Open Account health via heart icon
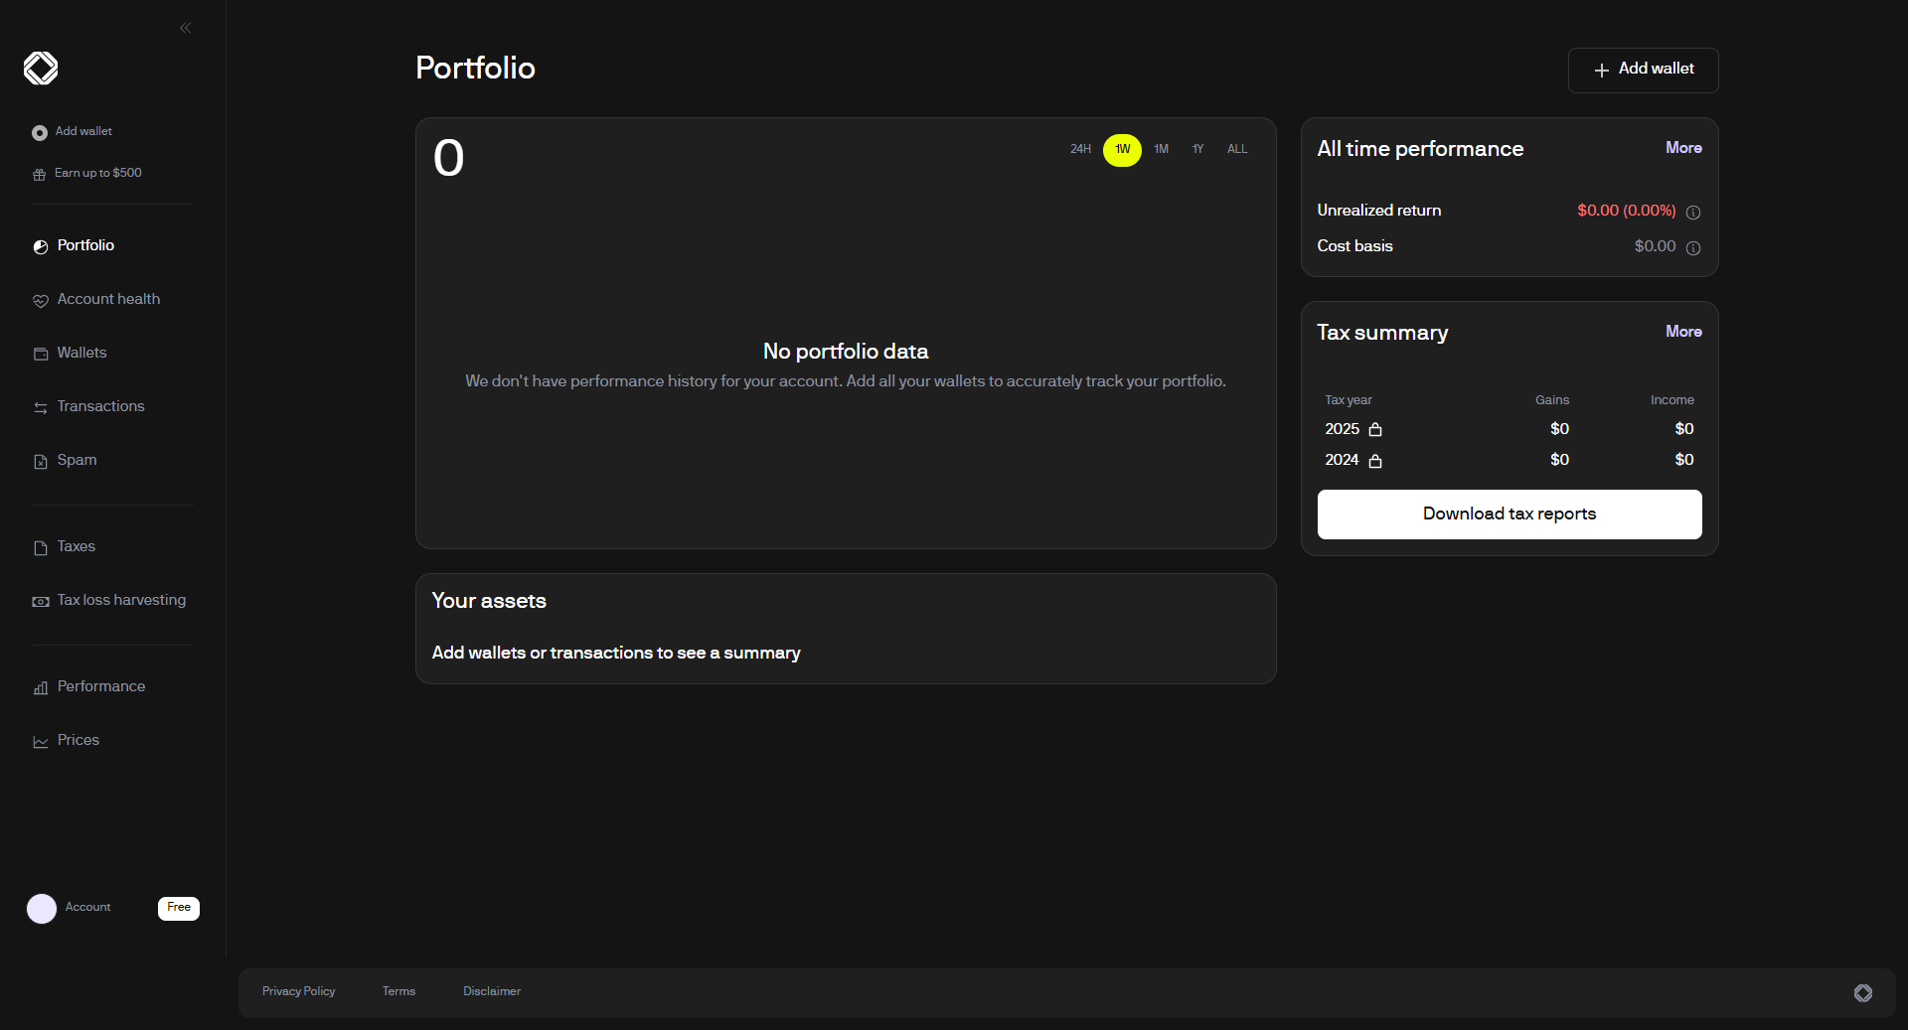 pyautogui.click(x=41, y=300)
